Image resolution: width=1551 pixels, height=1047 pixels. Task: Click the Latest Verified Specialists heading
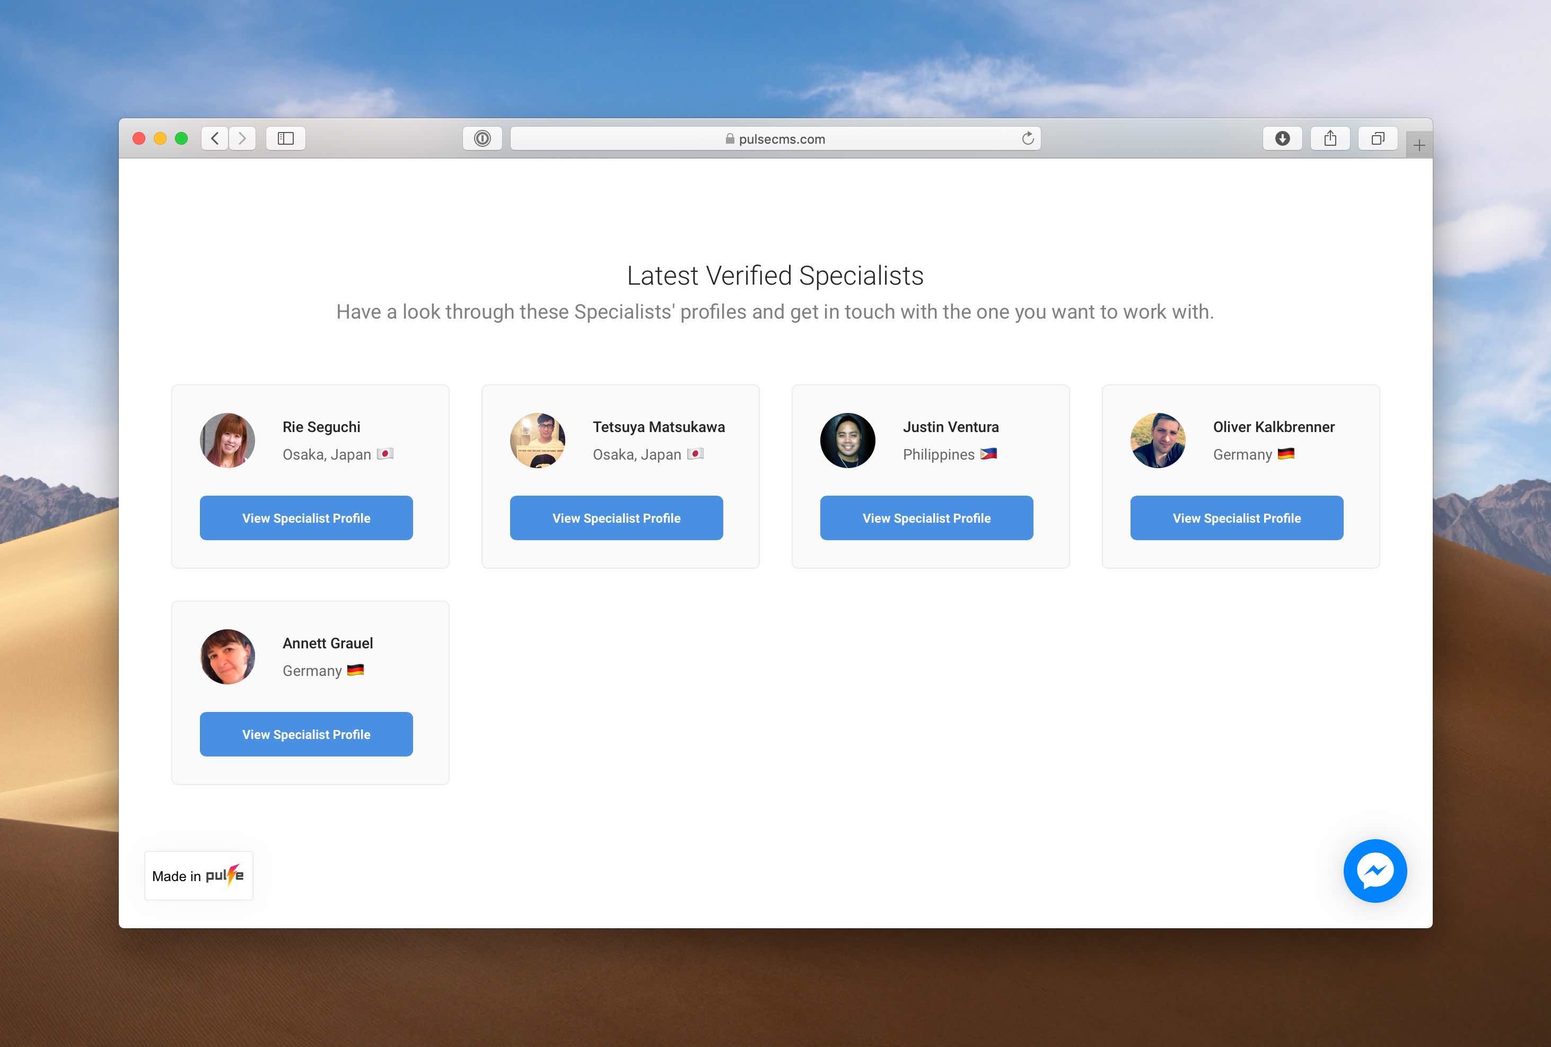coord(775,276)
